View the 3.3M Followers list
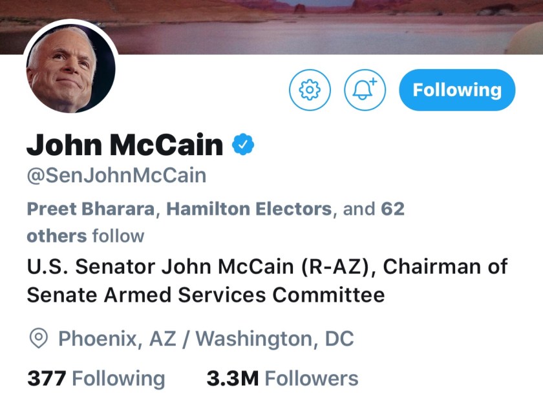Image resolution: width=543 pixels, height=409 pixels. coord(282,378)
